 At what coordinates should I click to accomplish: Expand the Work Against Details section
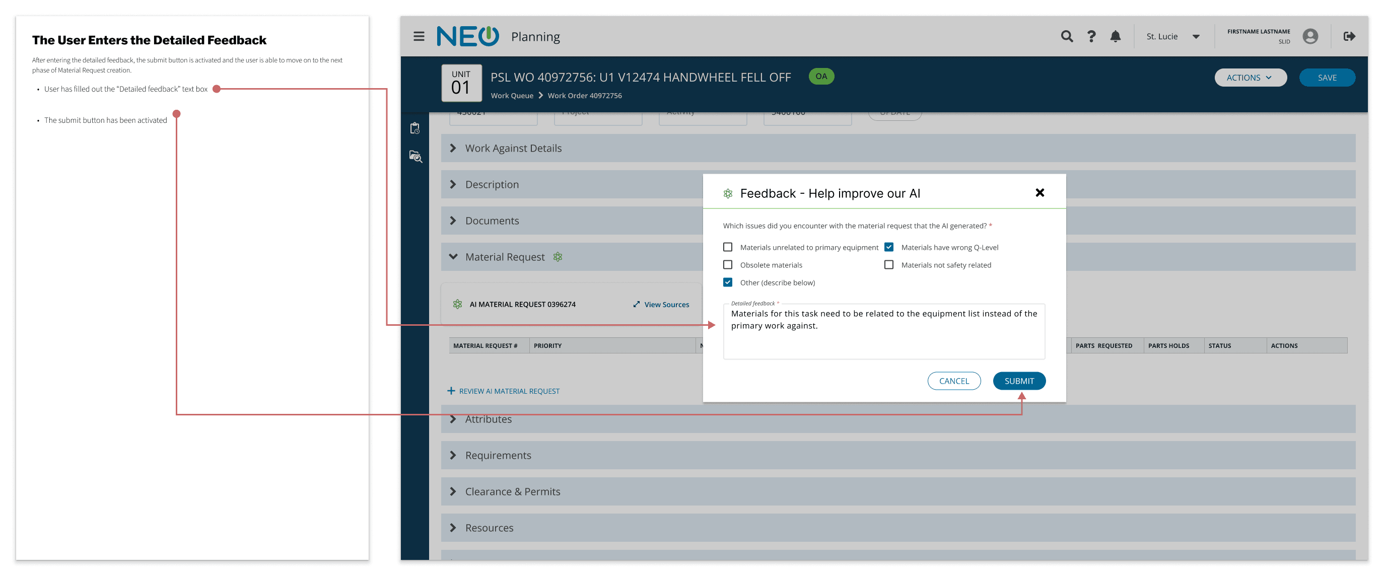(453, 149)
